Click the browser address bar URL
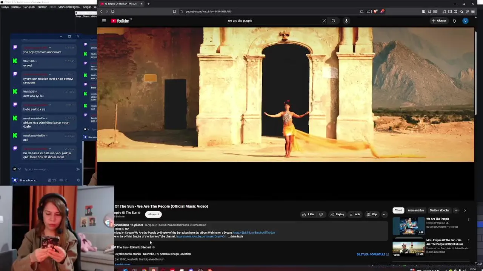Viewport: 483px width, 271px height. [208, 11]
